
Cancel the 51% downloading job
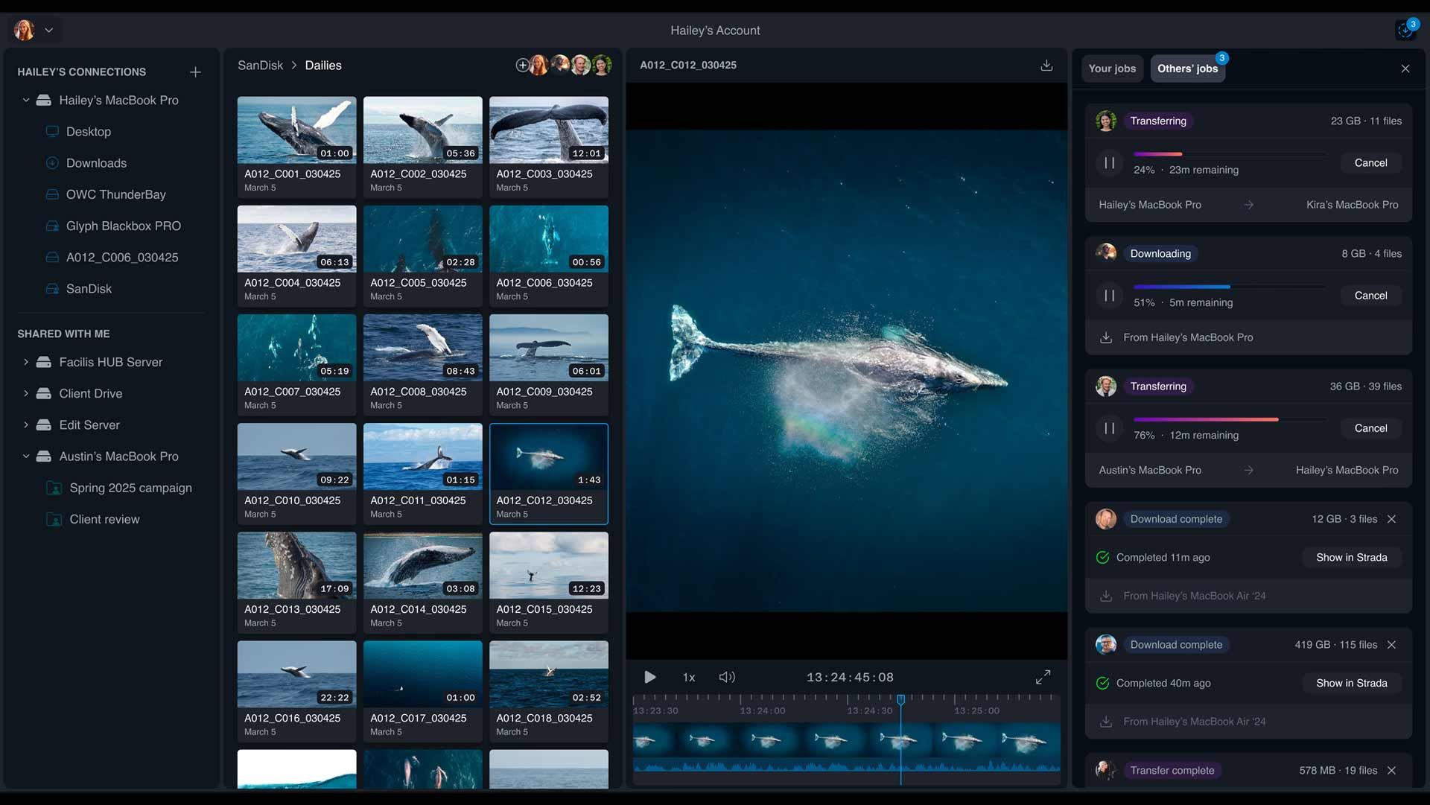pos(1370,296)
